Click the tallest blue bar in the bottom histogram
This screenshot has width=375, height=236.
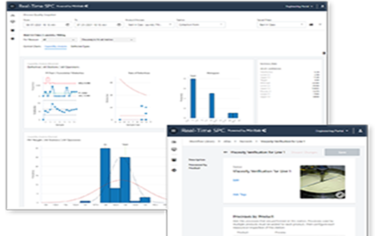[105, 175]
